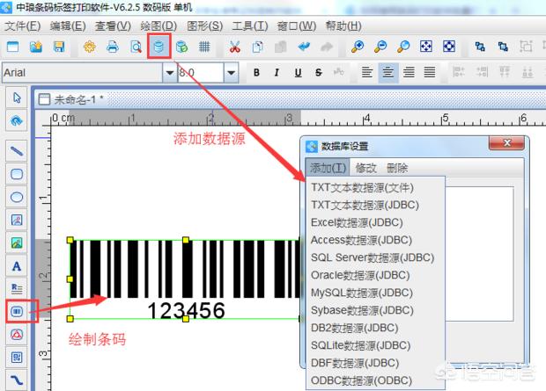Choose Sybase数据源(JDBC)
Image resolution: width=546 pixels, height=391 pixels.
point(376,310)
